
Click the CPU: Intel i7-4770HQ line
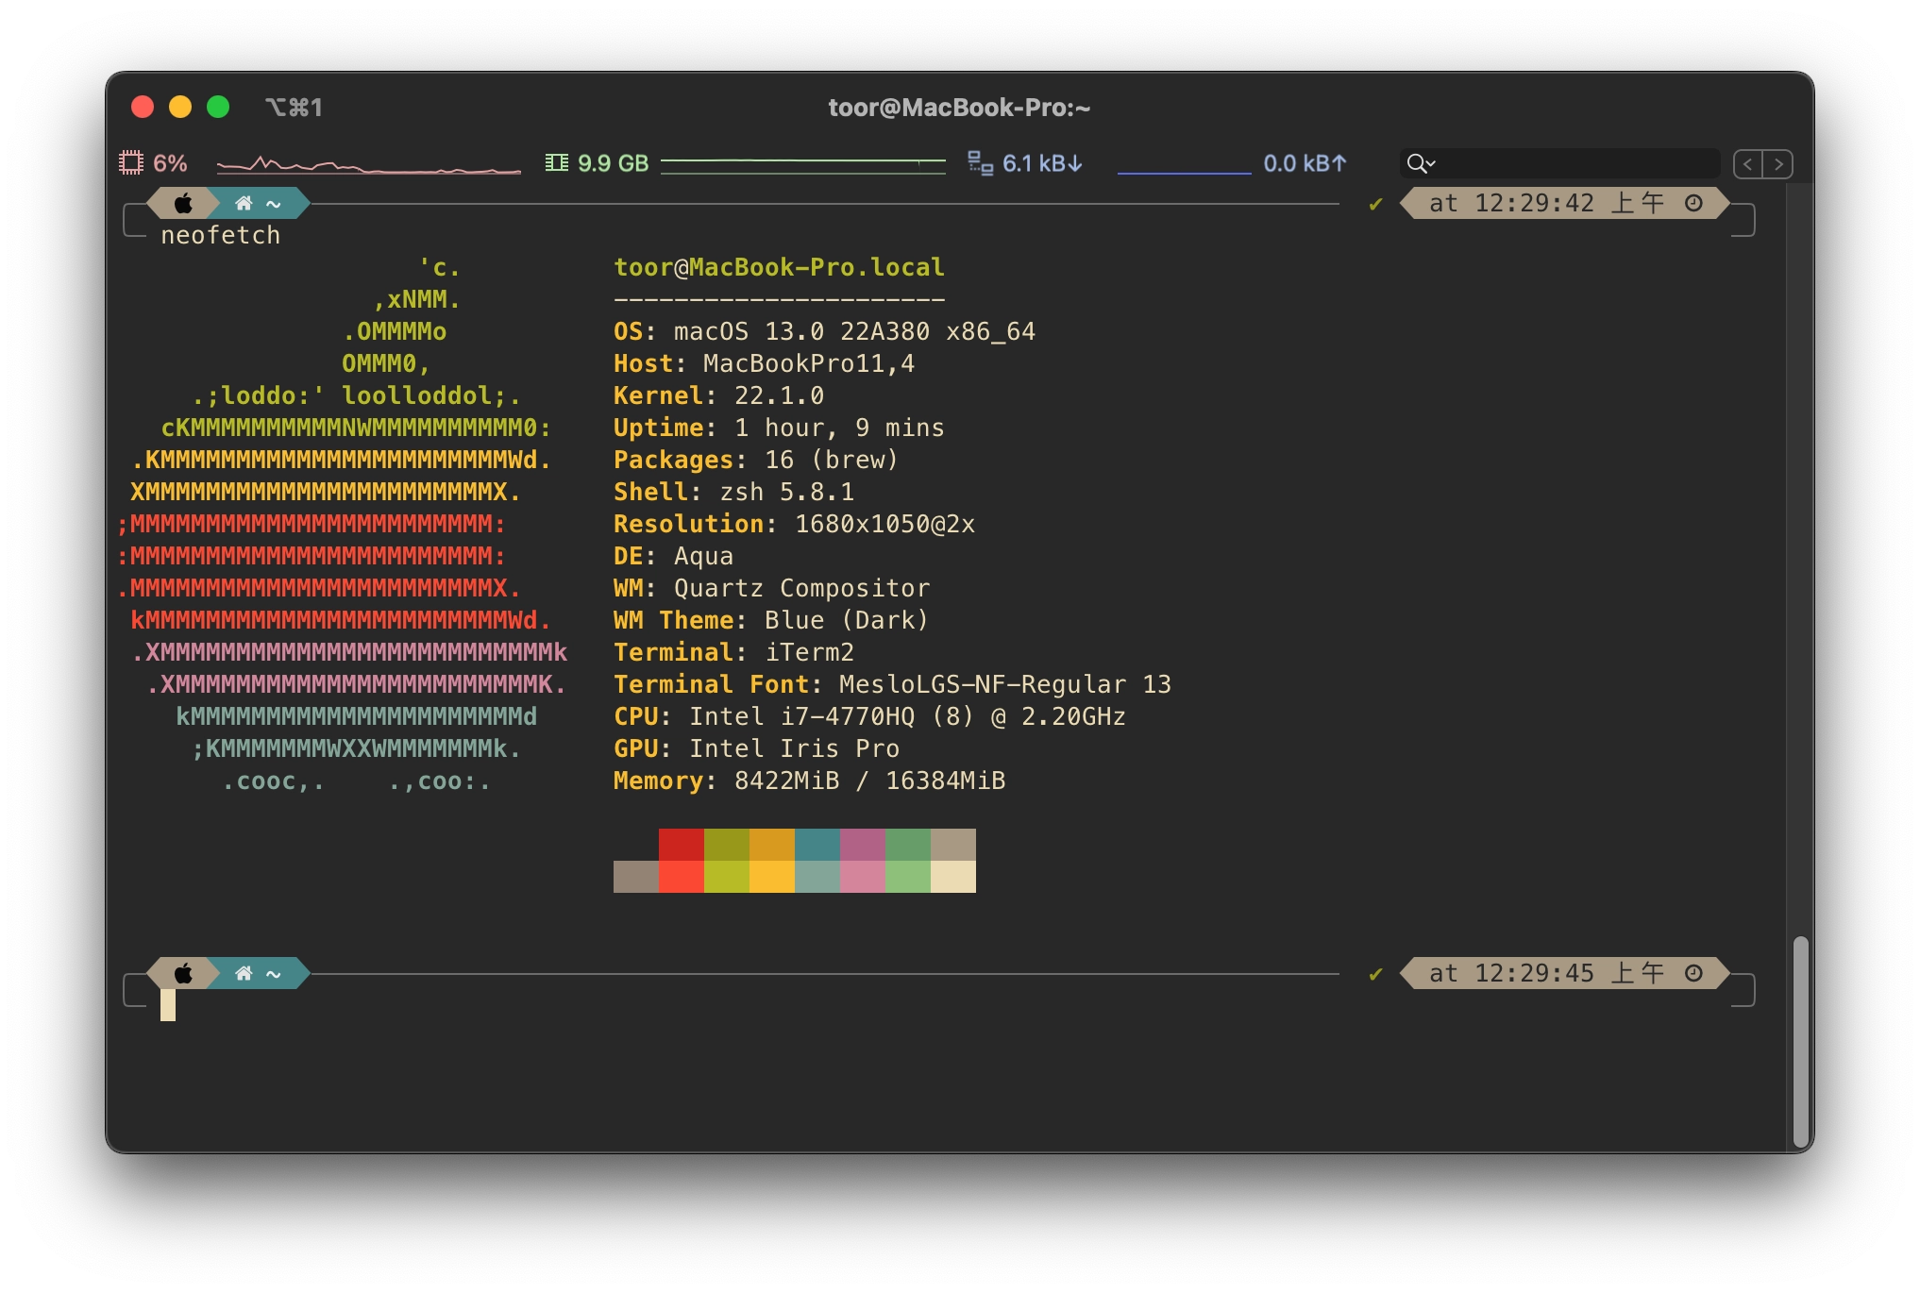869,716
